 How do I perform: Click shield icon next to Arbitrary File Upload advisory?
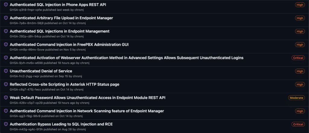[x=6, y=18]
